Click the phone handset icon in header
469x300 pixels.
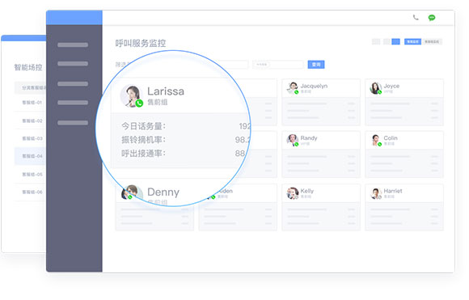[416, 18]
